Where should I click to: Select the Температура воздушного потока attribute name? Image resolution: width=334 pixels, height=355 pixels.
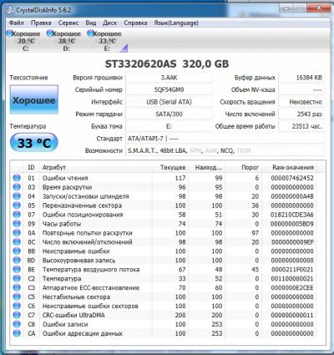click(91, 270)
